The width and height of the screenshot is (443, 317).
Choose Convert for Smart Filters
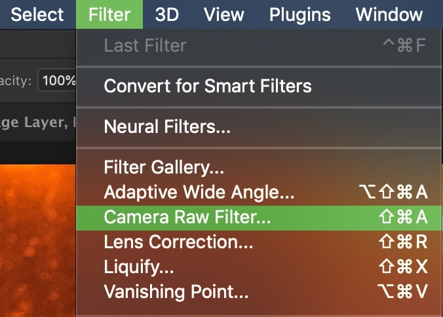pos(258,86)
